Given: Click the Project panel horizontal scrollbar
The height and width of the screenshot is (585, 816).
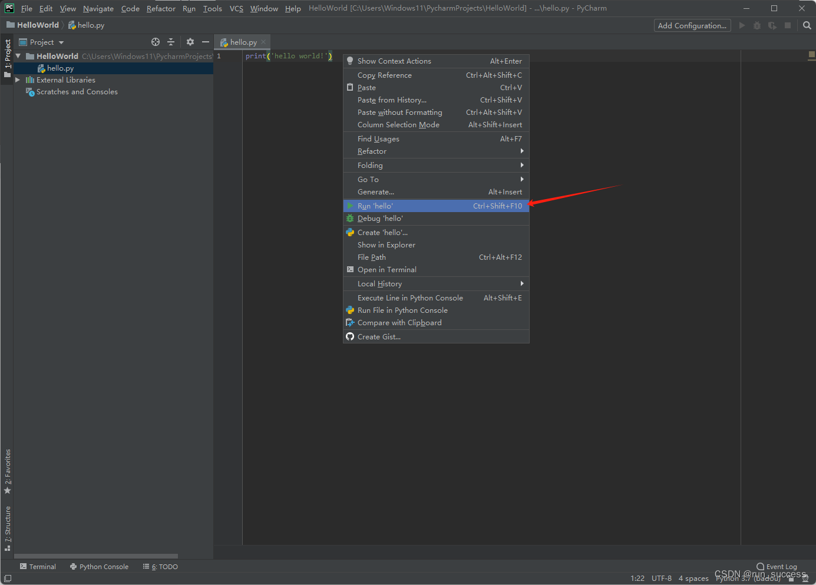Looking at the screenshot, I should [x=96, y=556].
